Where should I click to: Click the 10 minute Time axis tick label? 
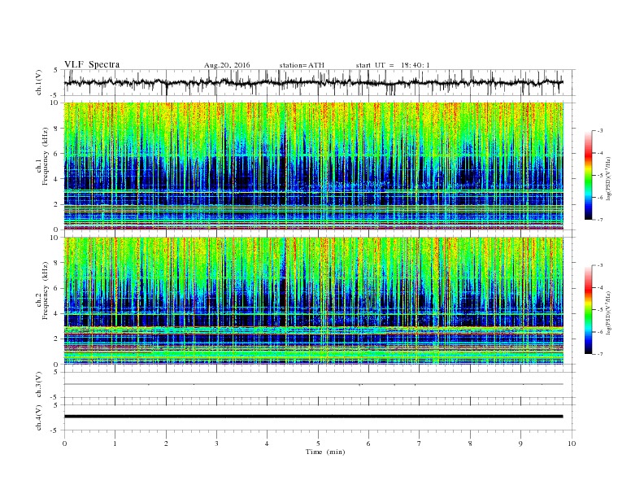(572, 443)
